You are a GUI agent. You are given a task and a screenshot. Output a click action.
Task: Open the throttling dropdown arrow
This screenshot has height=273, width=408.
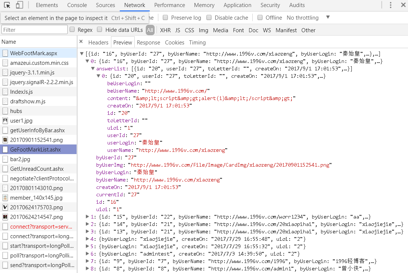(328, 17)
